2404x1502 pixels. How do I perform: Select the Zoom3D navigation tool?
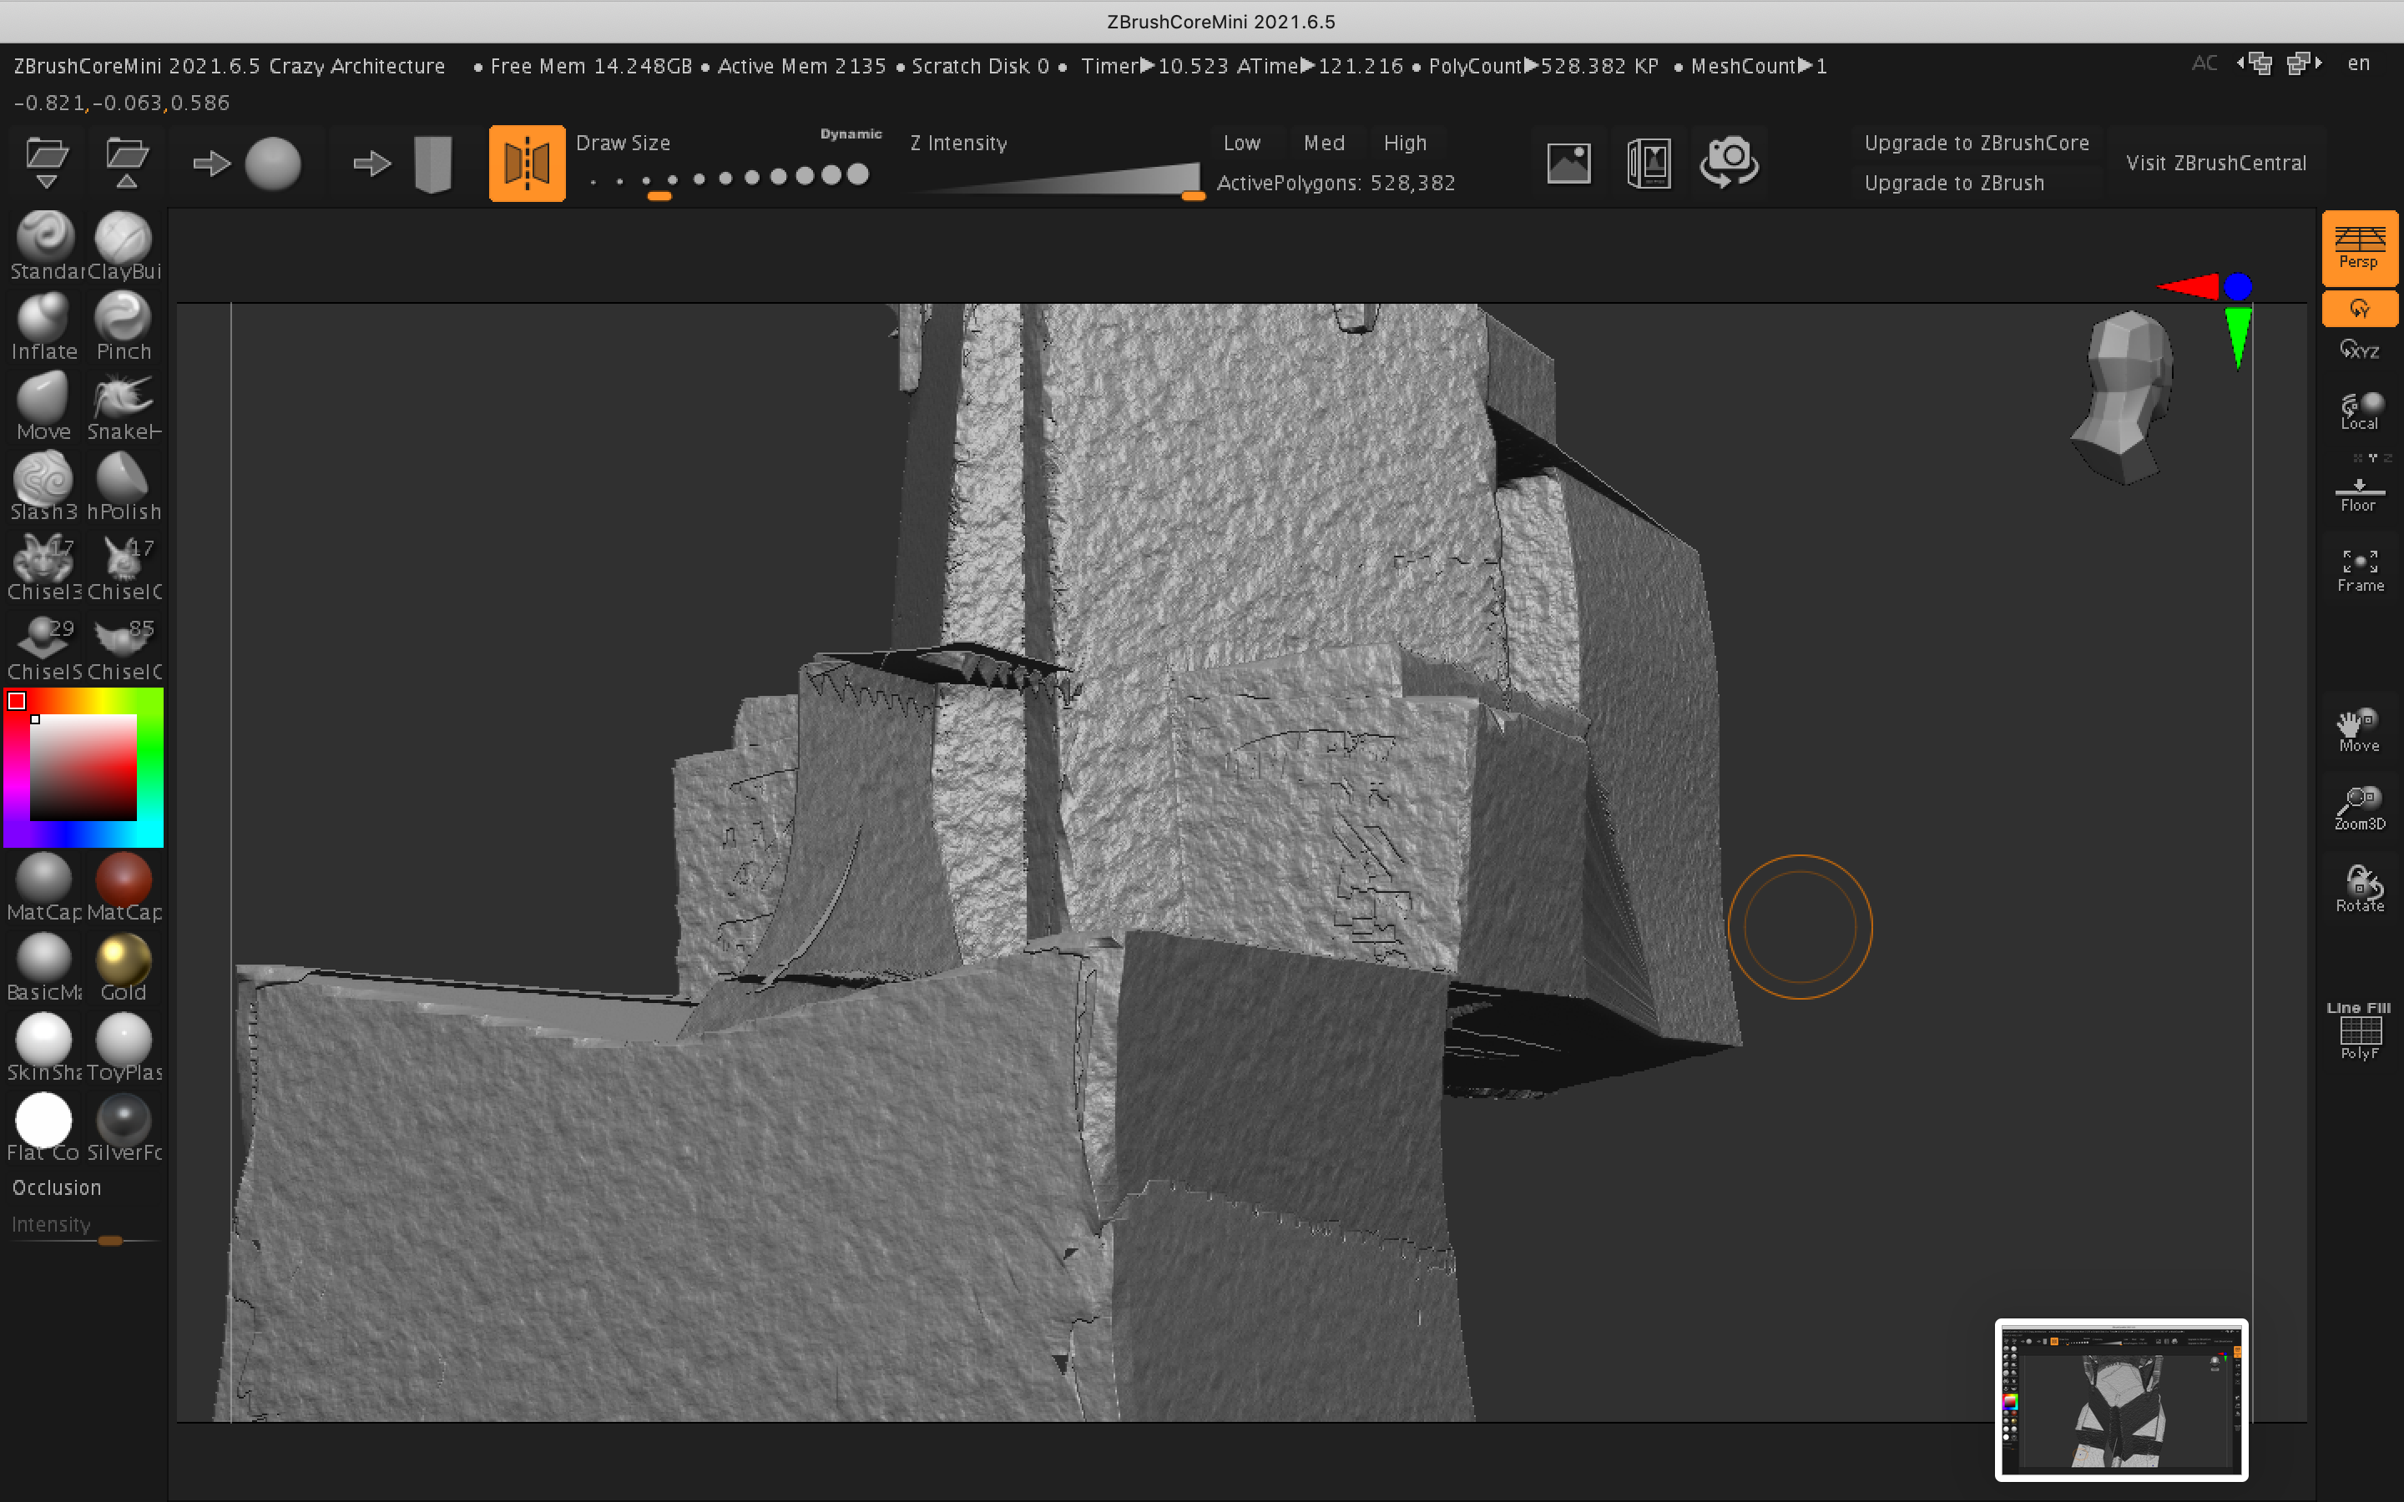click(x=2361, y=809)
